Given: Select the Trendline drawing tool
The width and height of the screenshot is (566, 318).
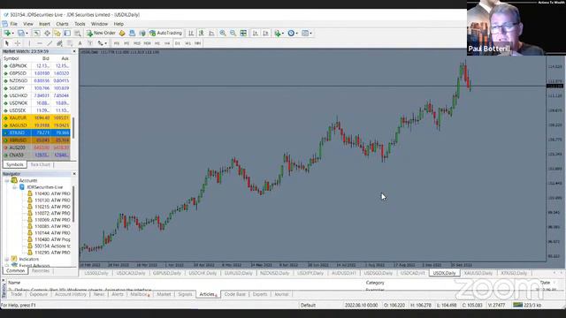Looking at the screenshot, I should tap(50, 43).
